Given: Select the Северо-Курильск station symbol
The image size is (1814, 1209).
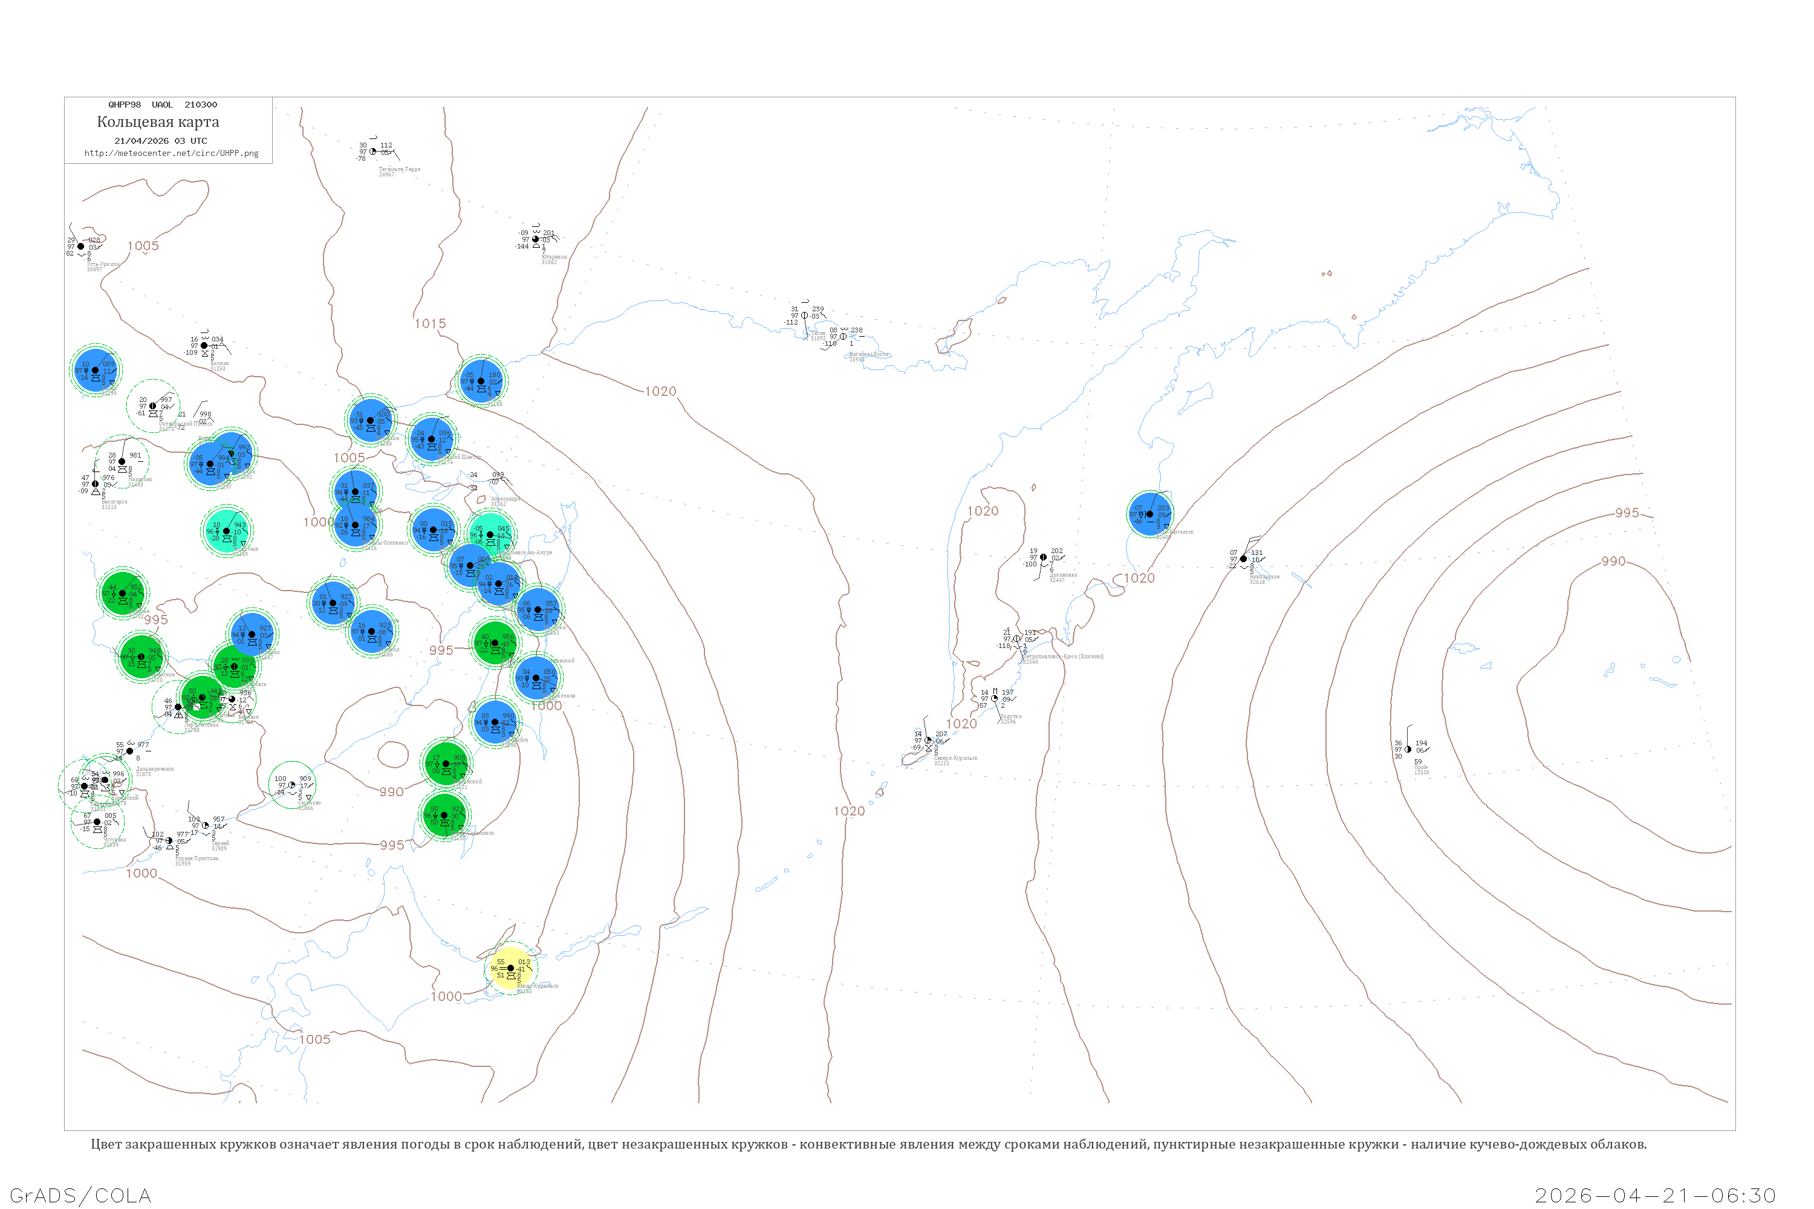Looking at the screenshot, I should click(929, 741).
